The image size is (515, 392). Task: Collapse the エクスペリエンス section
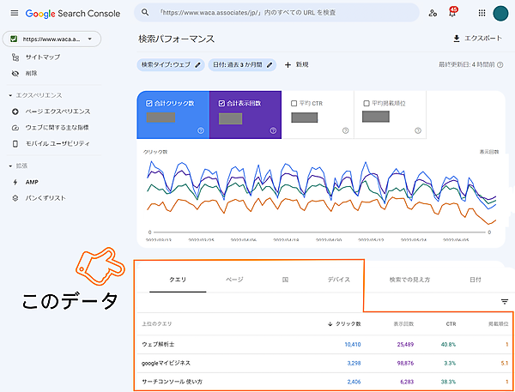(9, 95)
